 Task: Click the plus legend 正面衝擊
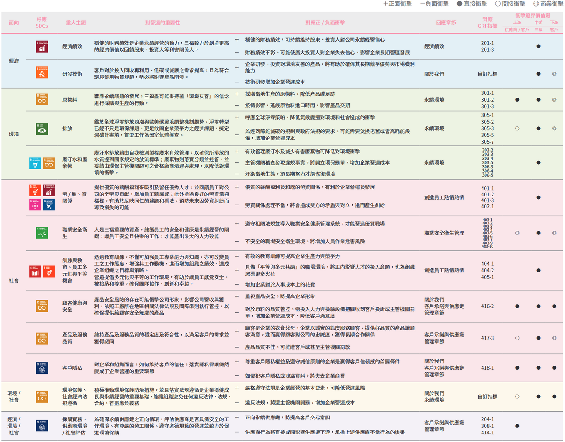coord(397,4)
